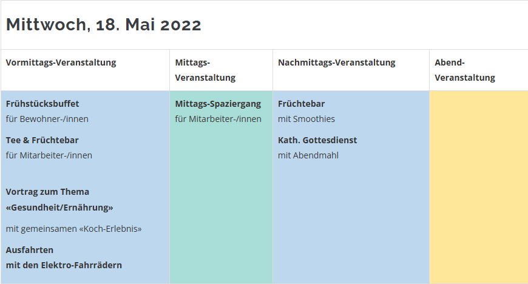Open the Mittags-Spaziergang entry

[x=218, y=104]
